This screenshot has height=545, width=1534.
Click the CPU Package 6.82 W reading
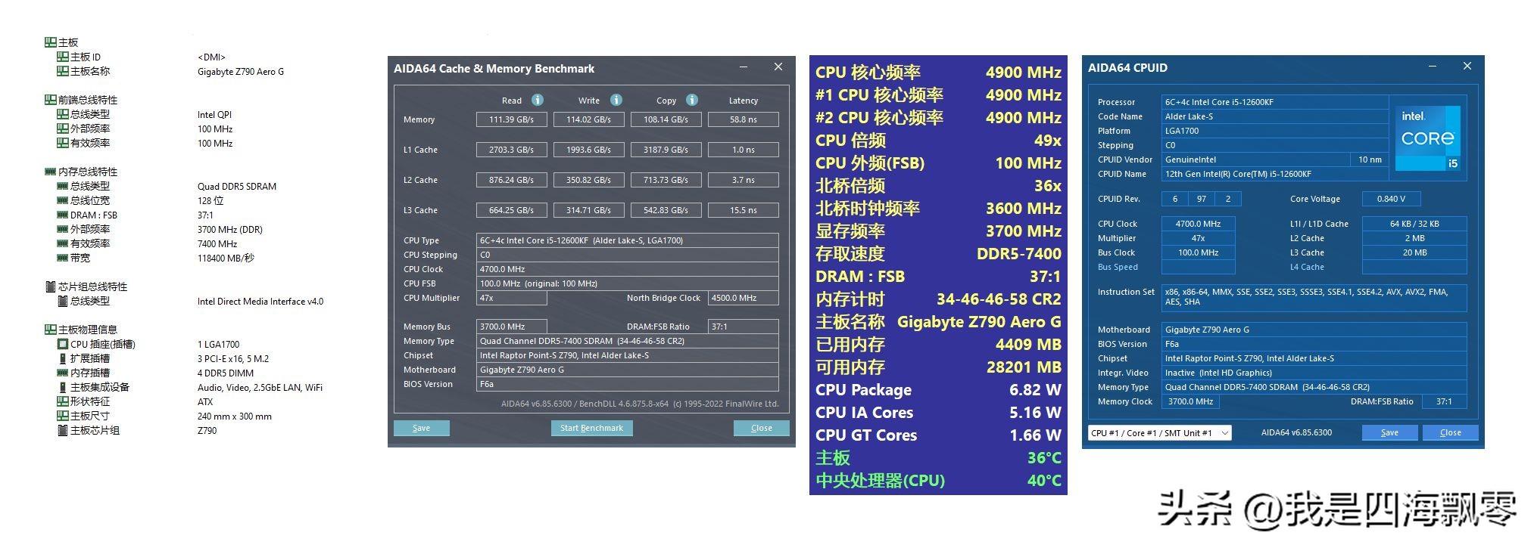tap(1035, 389)
